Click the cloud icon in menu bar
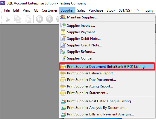 (137, 10)
